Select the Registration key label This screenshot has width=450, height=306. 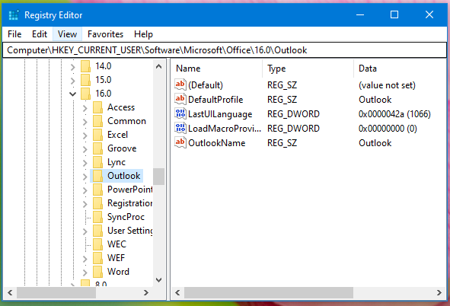[129, 203]
